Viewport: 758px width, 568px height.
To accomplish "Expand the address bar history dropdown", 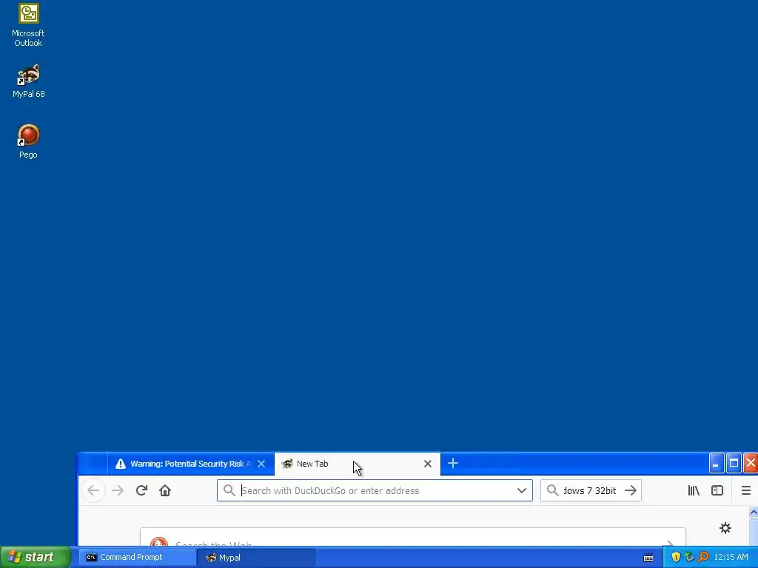I will point(522,491).
